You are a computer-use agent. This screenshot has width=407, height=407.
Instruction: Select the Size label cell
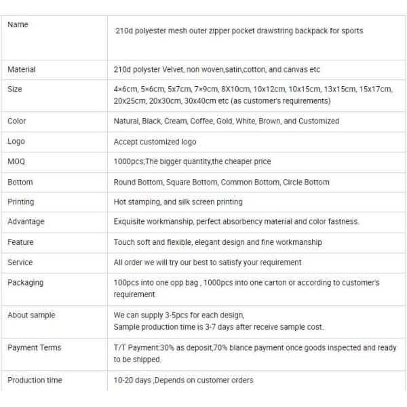[x=15, y=90]
